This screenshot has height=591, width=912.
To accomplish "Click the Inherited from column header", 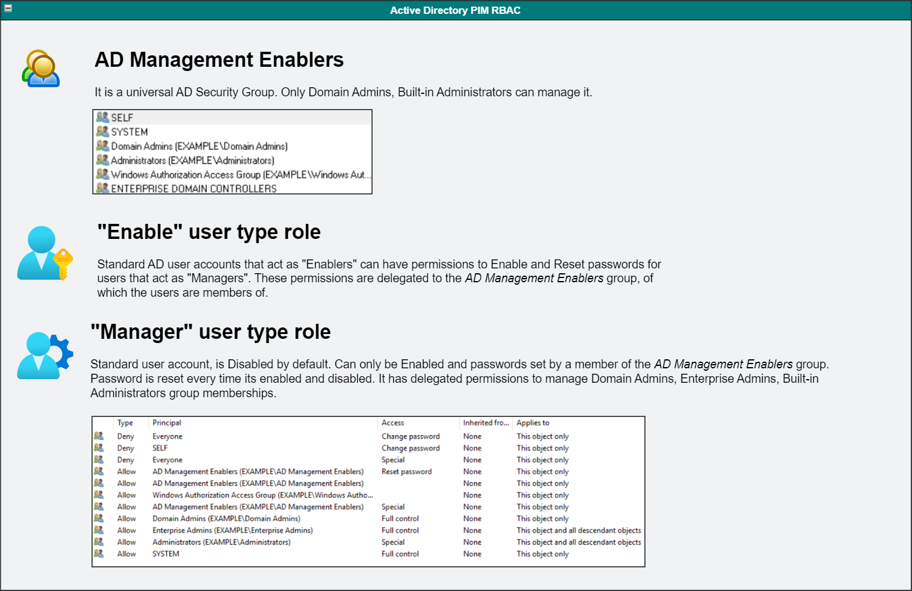I will (x=486, y=423).
